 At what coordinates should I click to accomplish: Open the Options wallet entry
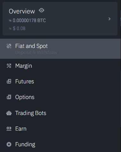click(x=60, y=97)
